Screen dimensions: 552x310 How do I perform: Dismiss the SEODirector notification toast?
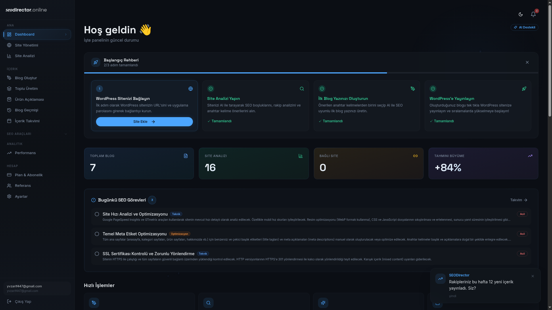click(532, 276)
